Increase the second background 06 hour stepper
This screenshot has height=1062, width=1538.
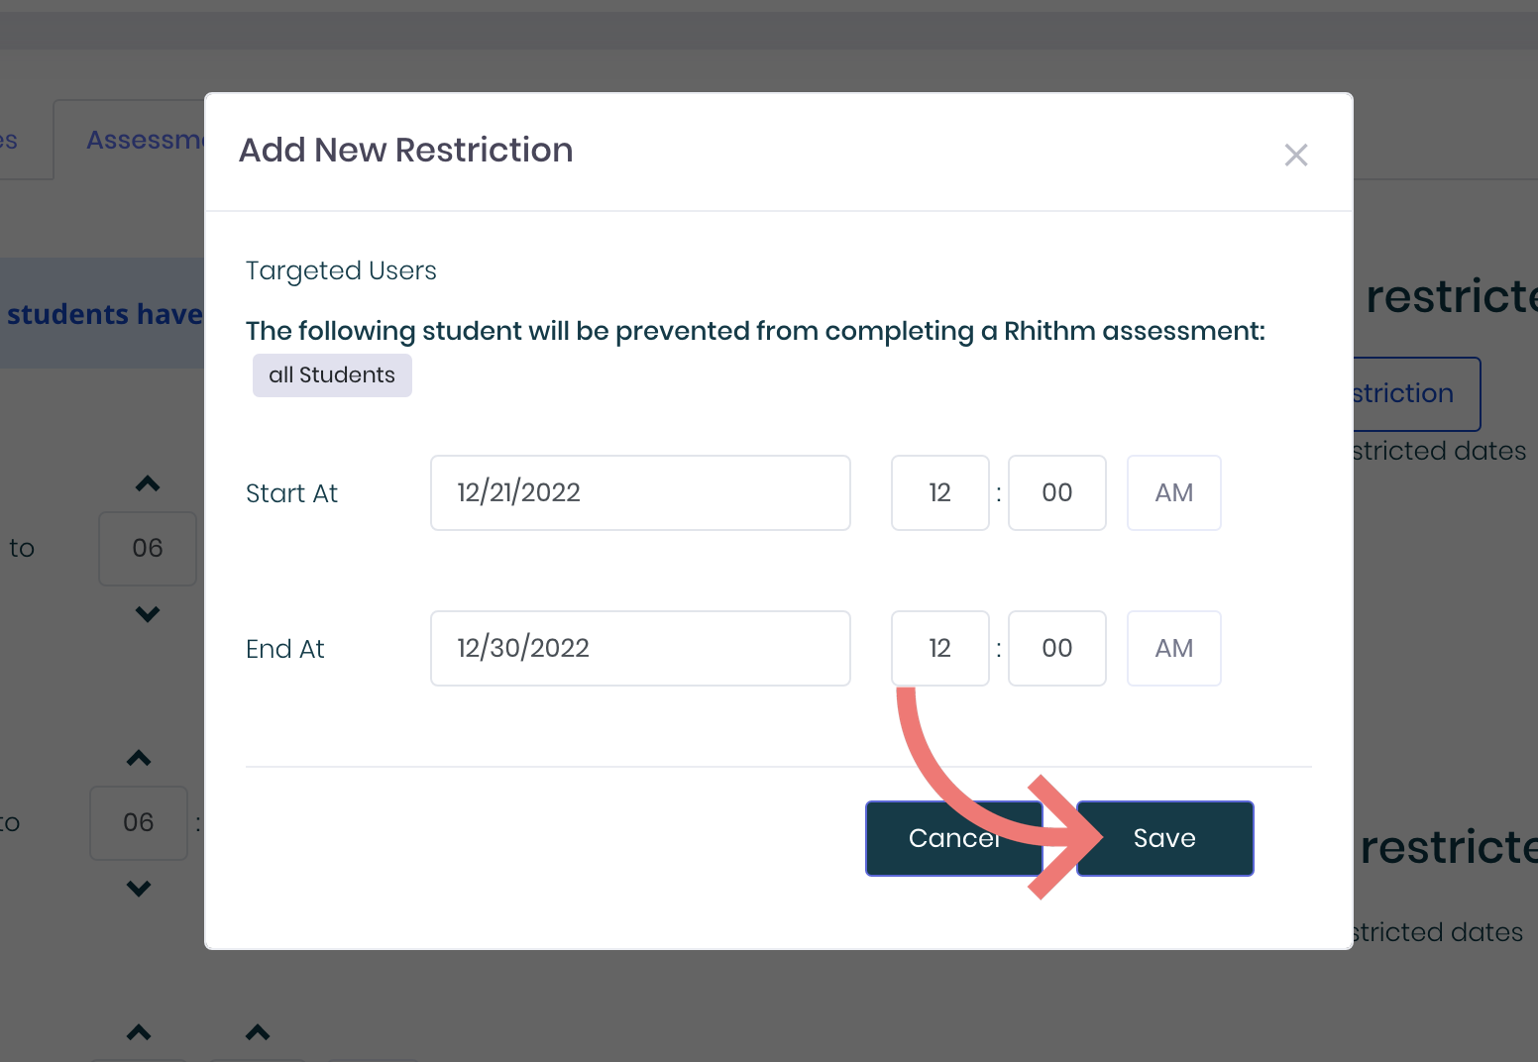(x=139, y=758)
